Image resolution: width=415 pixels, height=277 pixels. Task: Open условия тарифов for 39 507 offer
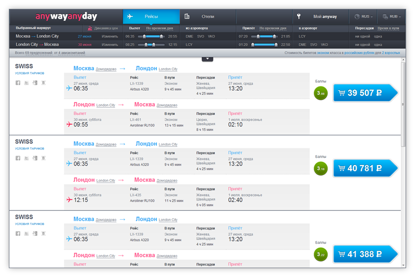pos(29,73)
